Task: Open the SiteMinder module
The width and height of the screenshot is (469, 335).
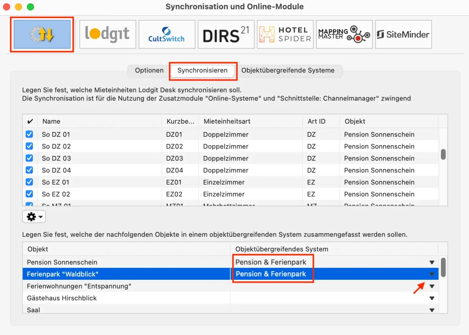Action: pyautogui.click(x=404, y=34)
